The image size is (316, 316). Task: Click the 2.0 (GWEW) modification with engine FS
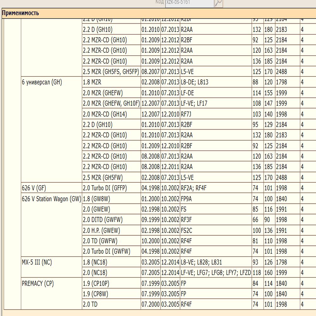(x=111, y=209)
